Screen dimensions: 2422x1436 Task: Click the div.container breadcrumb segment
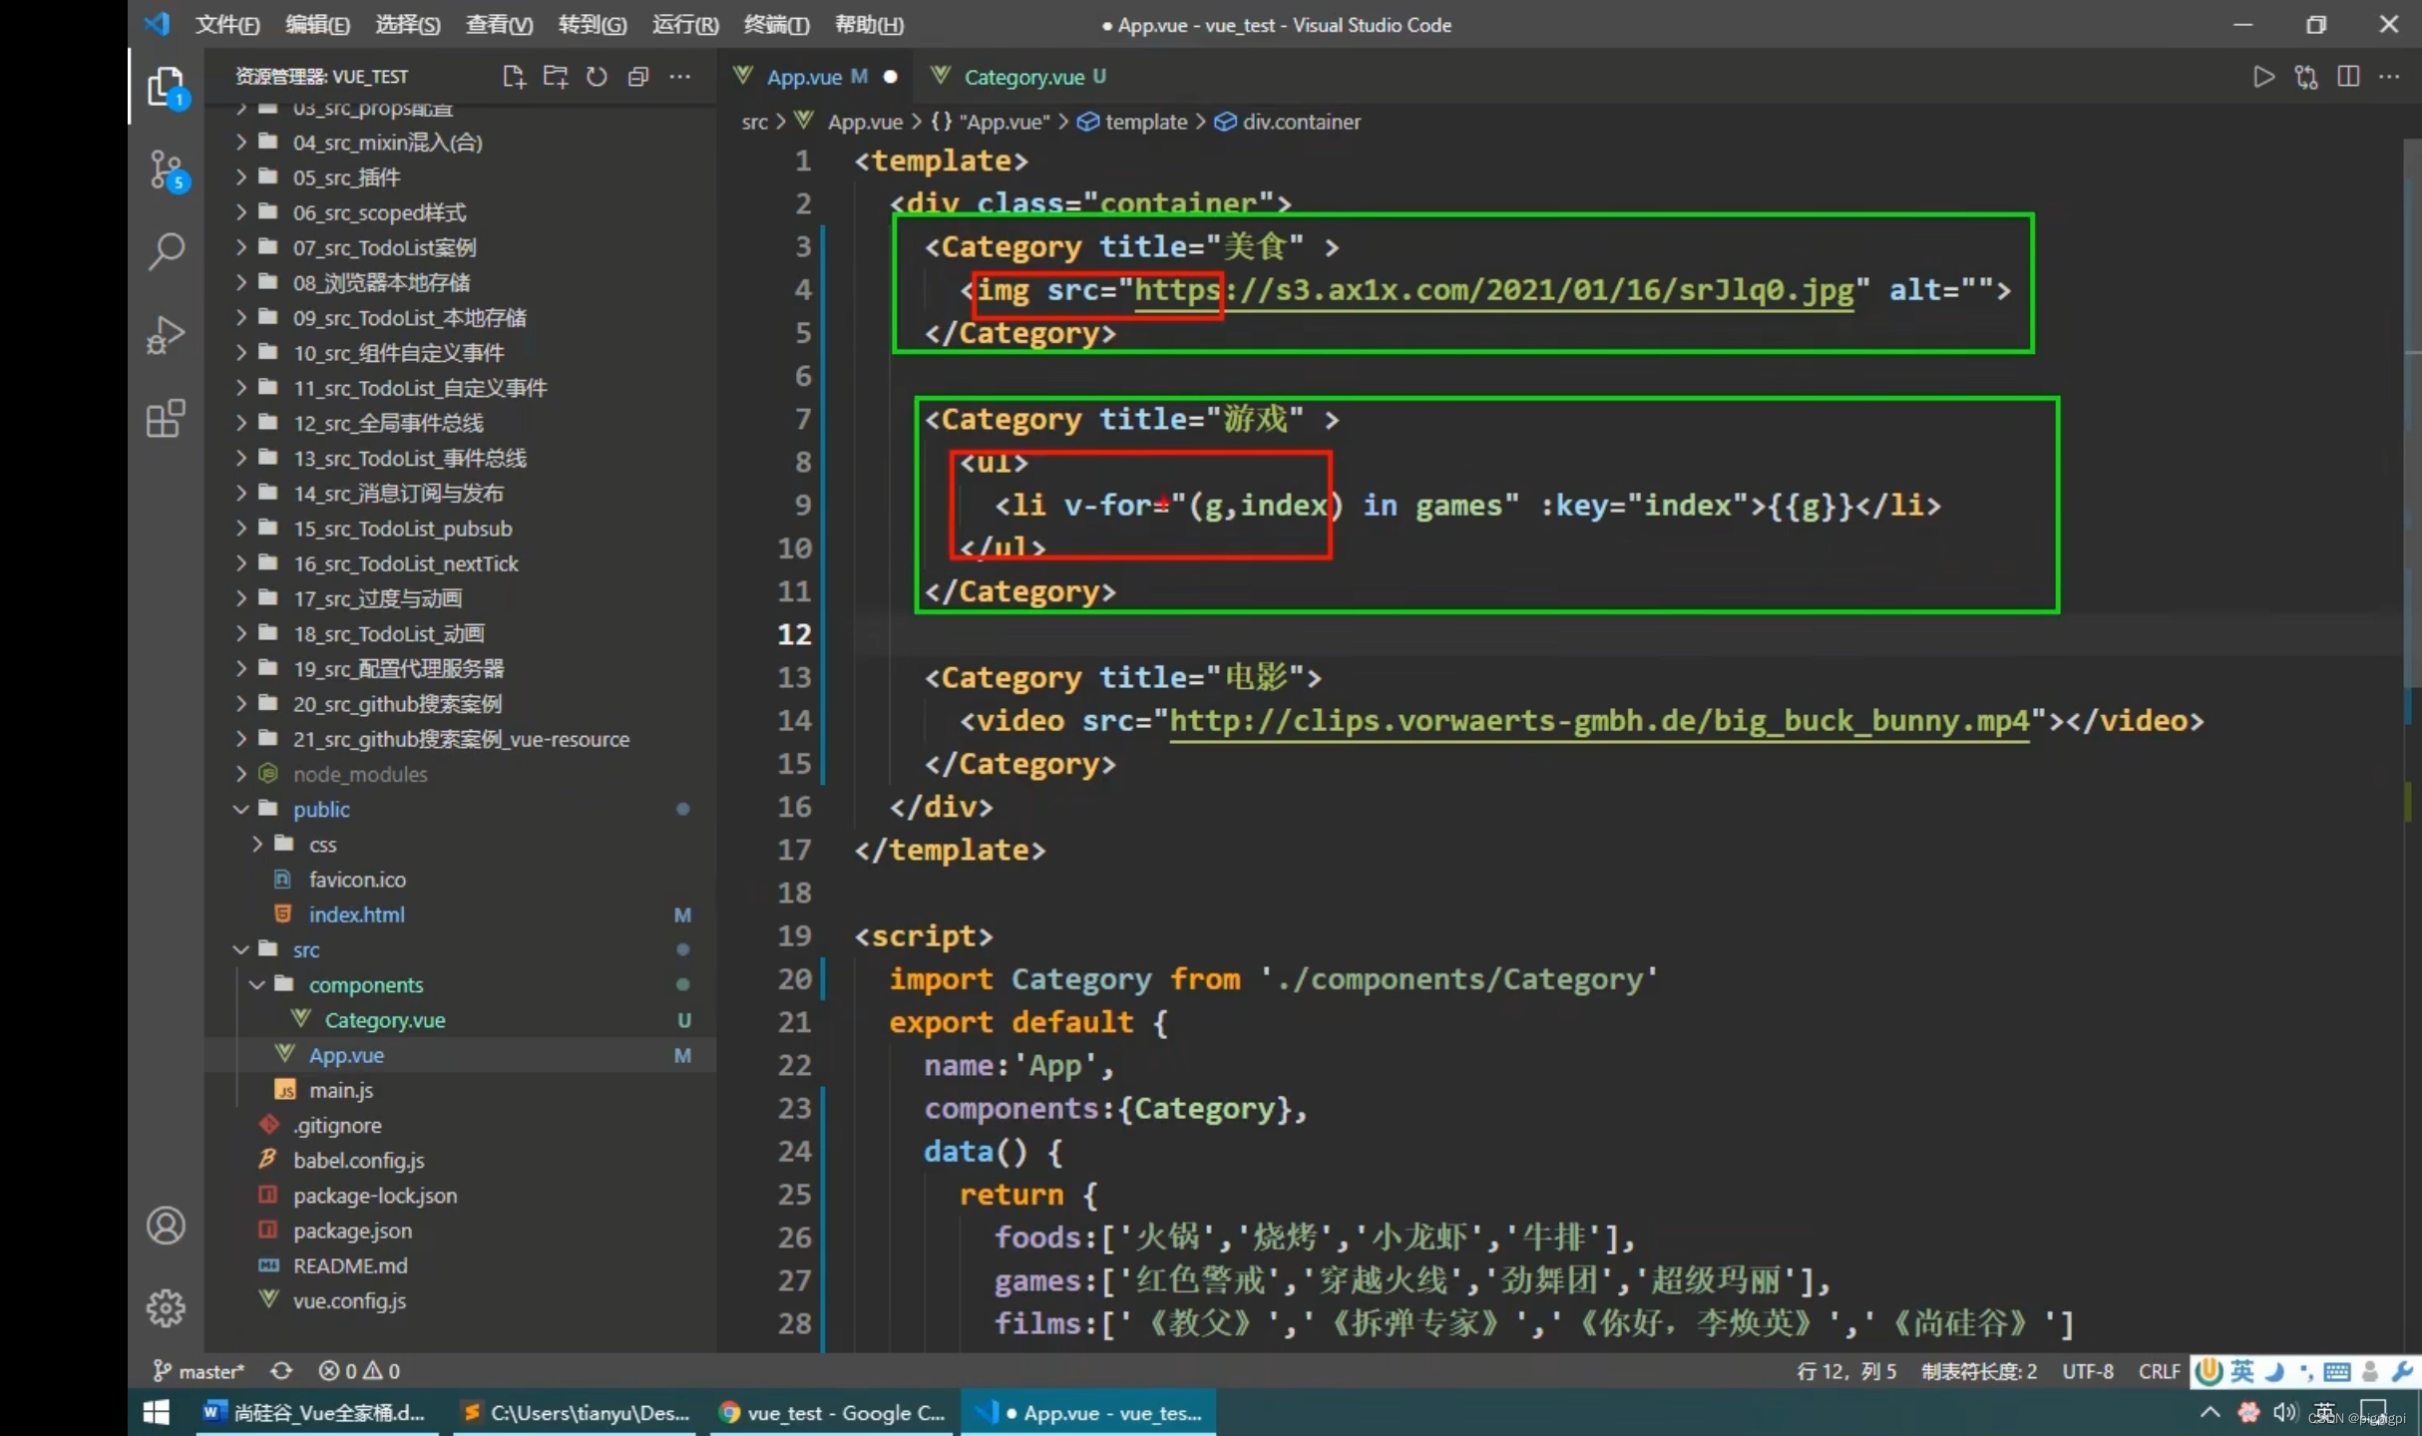pyautogui.click(x=1288, y=122)
